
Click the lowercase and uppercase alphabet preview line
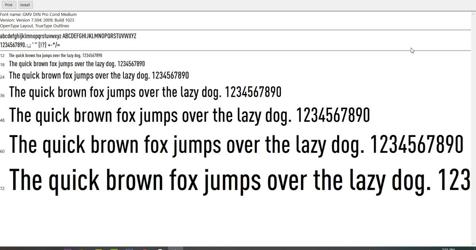tap(68, 36)
